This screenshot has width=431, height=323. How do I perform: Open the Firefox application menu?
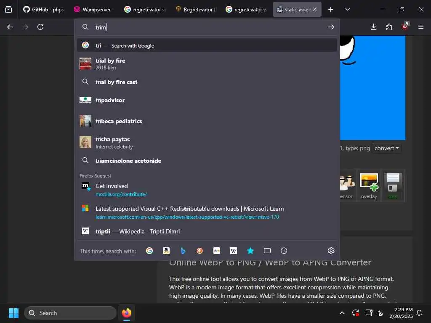pos(421,27)
